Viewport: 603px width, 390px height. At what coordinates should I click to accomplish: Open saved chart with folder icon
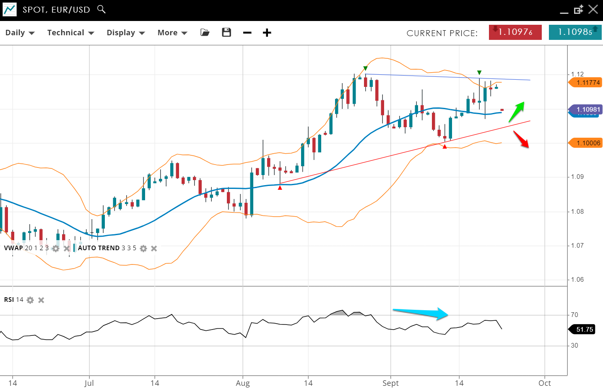[x=205, y=33]
